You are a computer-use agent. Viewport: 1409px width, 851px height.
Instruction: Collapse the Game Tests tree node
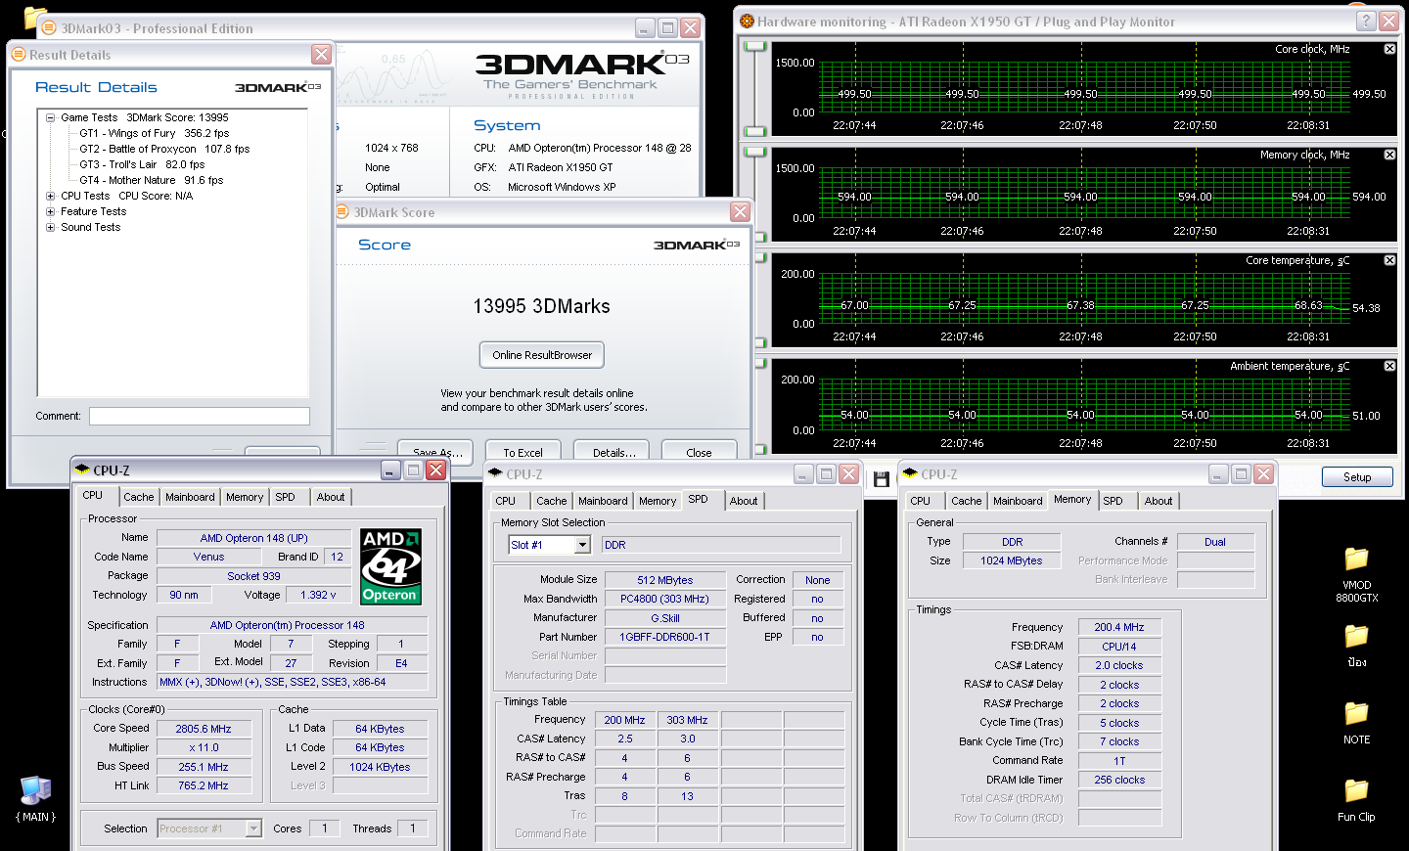(50, 117)
